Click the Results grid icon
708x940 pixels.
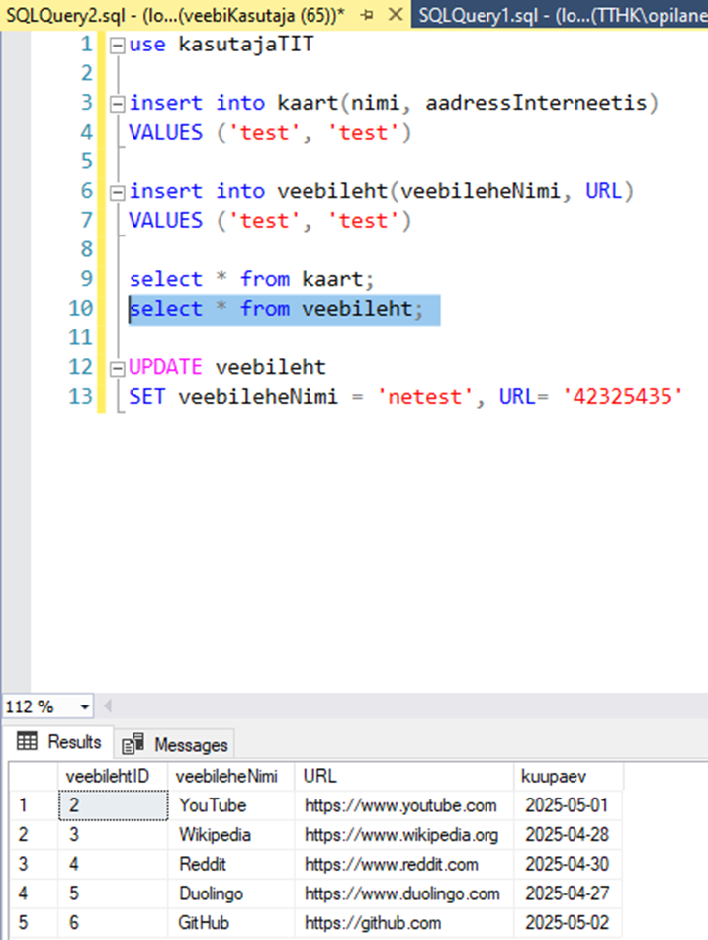[x=28, y=742]
